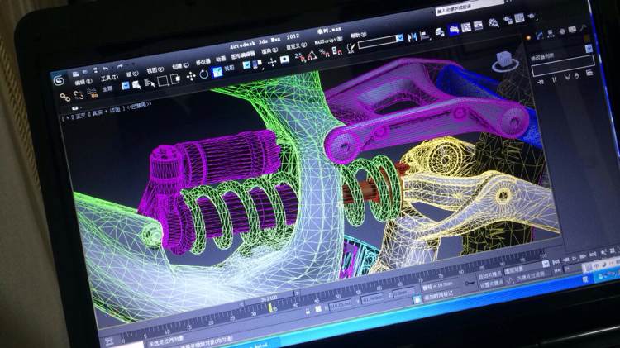Click the 3ds Max application logo button

click(59, 80)
